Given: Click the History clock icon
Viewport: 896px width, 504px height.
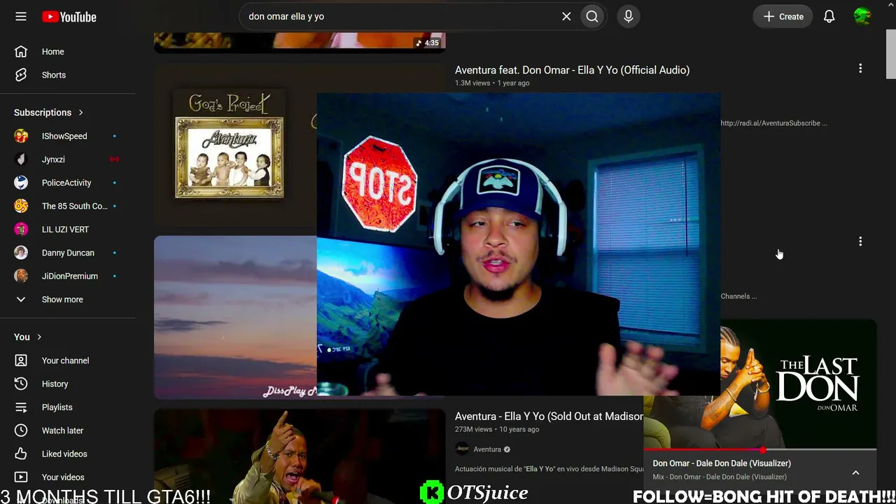Looking at the screenshot, I should point(21,384).
